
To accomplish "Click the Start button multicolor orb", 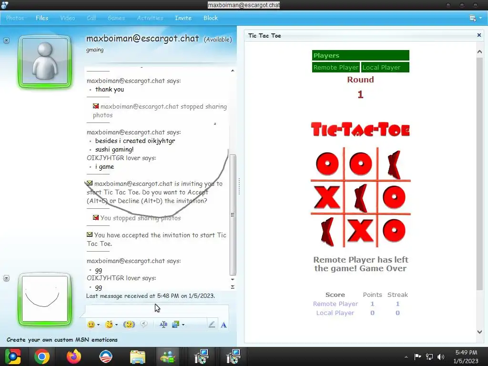I will [12, 356].
